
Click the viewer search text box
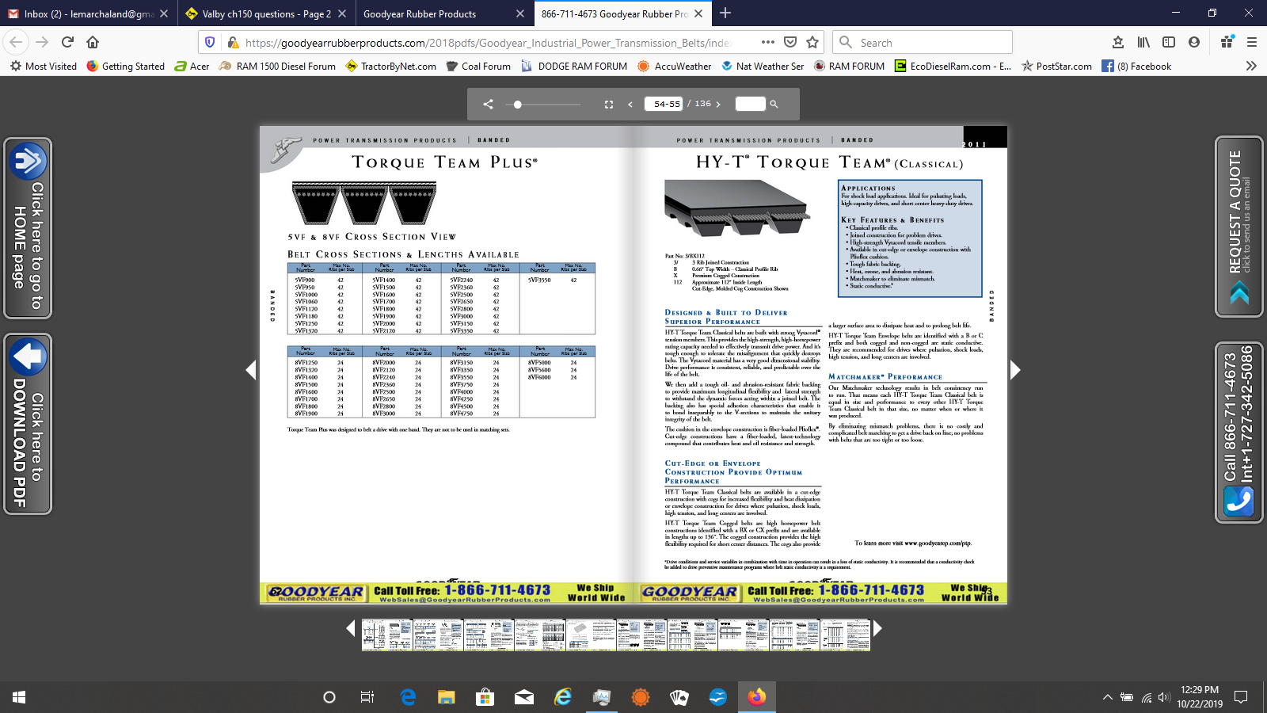pyautogui.click(x=750, y=104)
